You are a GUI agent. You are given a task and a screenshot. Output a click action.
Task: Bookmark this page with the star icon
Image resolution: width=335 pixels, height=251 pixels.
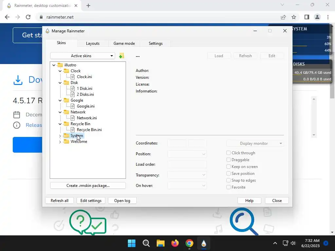pos(294,17)
